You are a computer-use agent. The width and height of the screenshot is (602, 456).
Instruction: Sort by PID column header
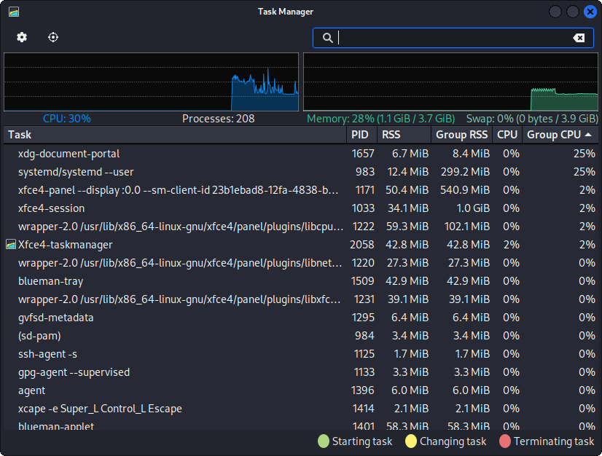click(362, 135)
